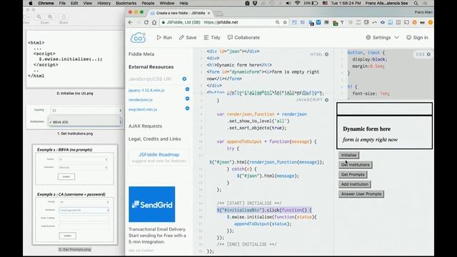Select '0. Initialise (no UI).png' label

tap(75, 94)
